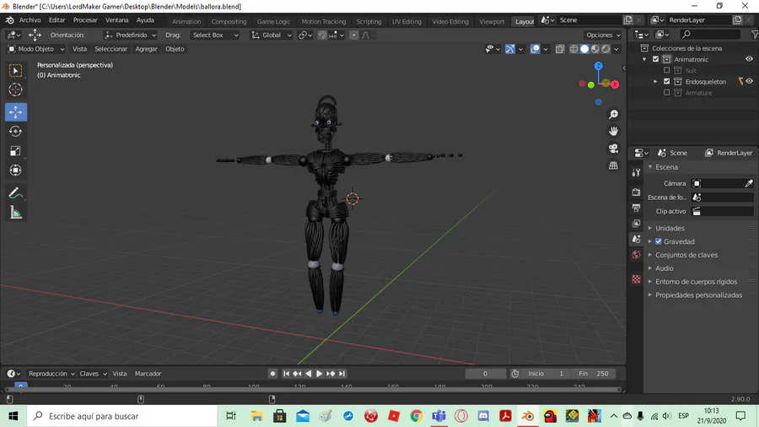
Task: Enable the Suit collection checkbox
Action: 667,70
